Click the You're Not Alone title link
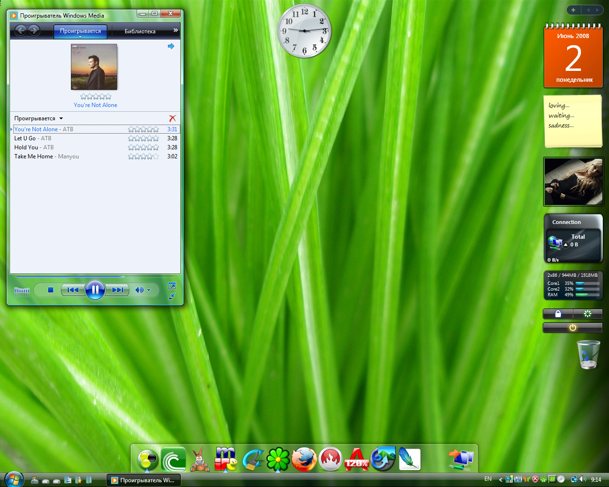 point(95,105)
